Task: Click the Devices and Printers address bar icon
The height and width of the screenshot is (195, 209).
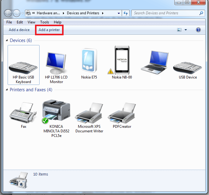Action: click(28, 13)
